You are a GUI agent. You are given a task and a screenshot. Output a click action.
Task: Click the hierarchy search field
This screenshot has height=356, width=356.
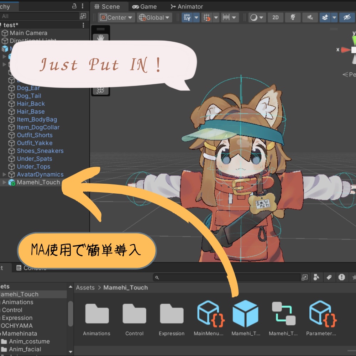click(39, 16)
